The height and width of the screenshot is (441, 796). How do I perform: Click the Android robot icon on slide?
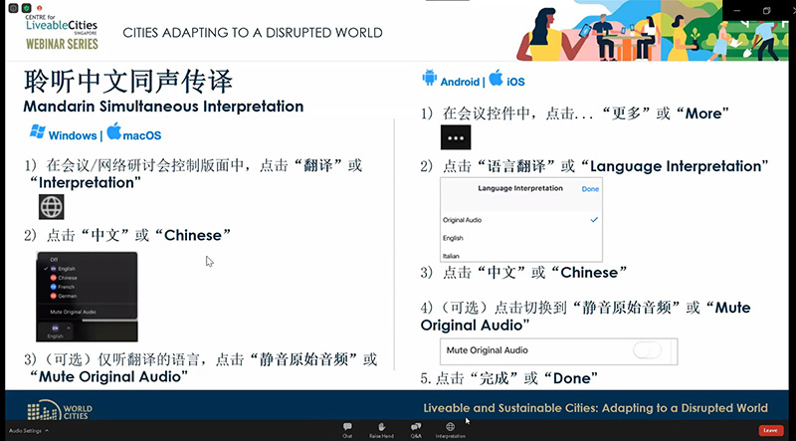point(430,79)
